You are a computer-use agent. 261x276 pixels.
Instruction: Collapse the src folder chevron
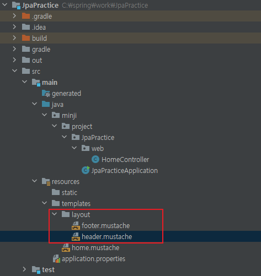tap(14, 71)
